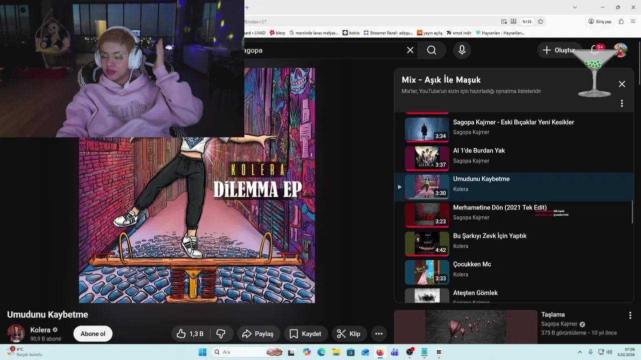Open the Hayranları bookmark
641x360 pixels.
coord(500,33)
